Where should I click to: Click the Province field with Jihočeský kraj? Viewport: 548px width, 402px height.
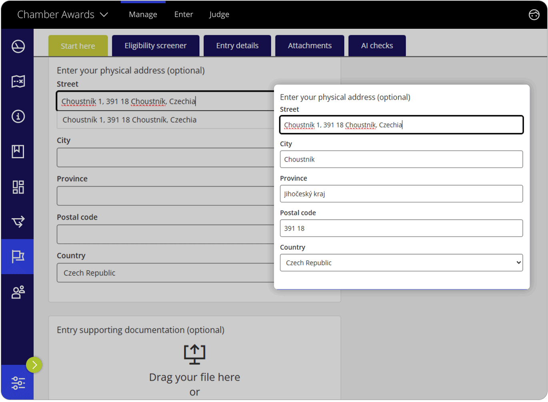pos(401,194)
